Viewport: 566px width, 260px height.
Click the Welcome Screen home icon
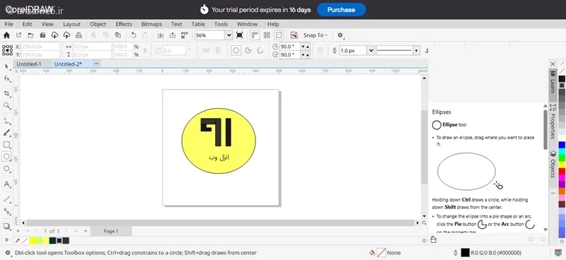click(x=6, y=35)
